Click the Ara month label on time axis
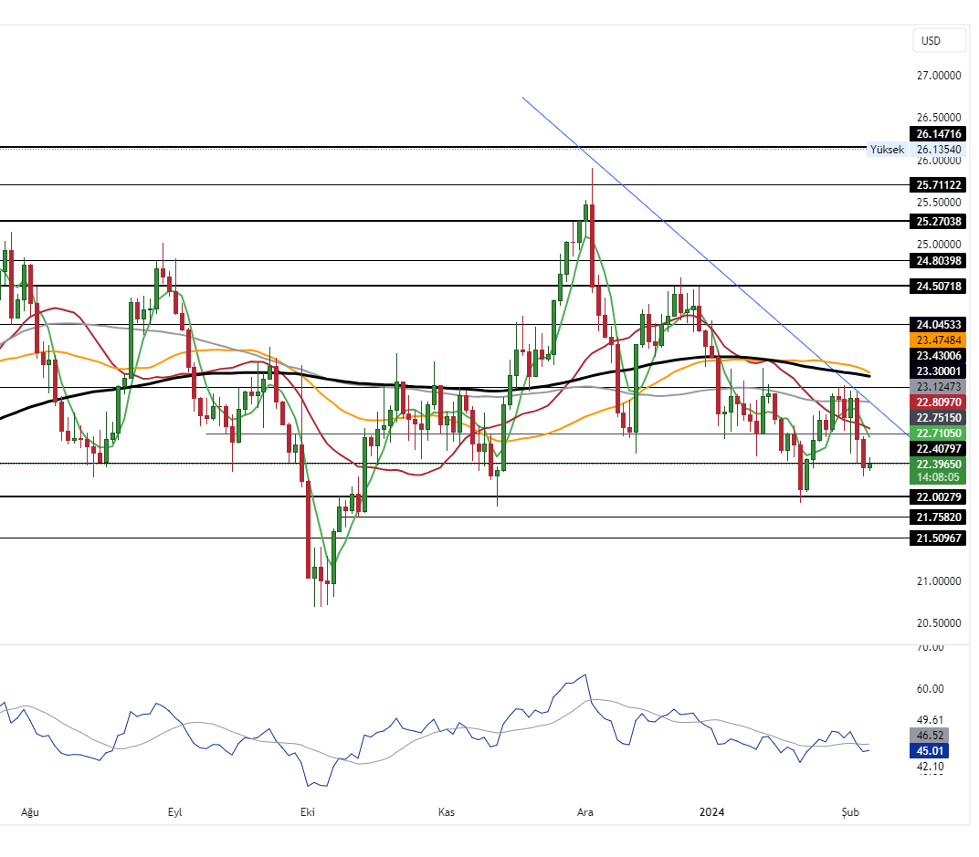 point(584,811)
